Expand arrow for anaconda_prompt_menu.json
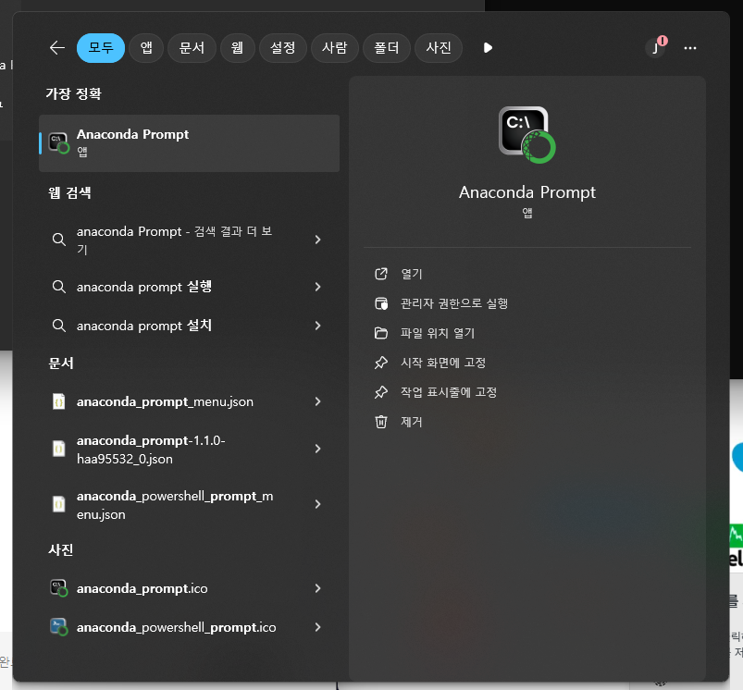This screenshot has width=743, height=690. (x=318, y=401)
